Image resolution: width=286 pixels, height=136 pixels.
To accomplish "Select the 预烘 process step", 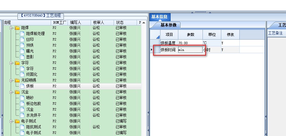I will click(30, 45).
